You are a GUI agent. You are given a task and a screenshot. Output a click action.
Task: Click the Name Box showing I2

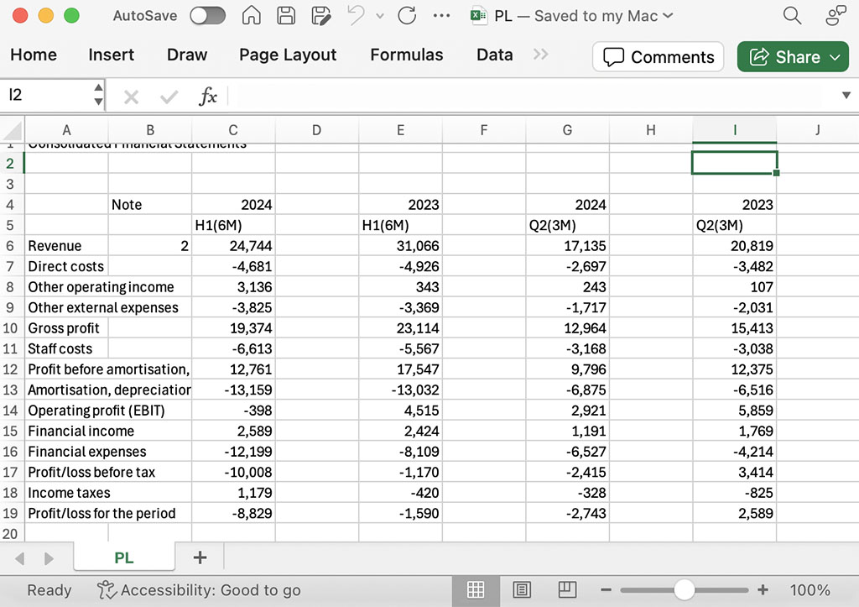tap(46, 96)
